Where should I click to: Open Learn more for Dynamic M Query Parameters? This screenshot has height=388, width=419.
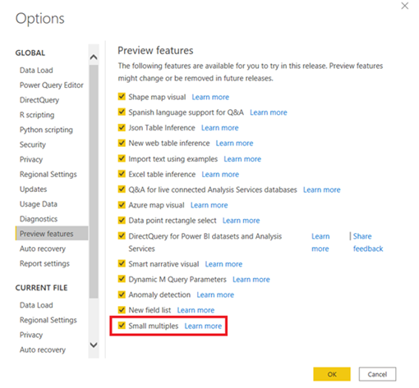point(251,280)
